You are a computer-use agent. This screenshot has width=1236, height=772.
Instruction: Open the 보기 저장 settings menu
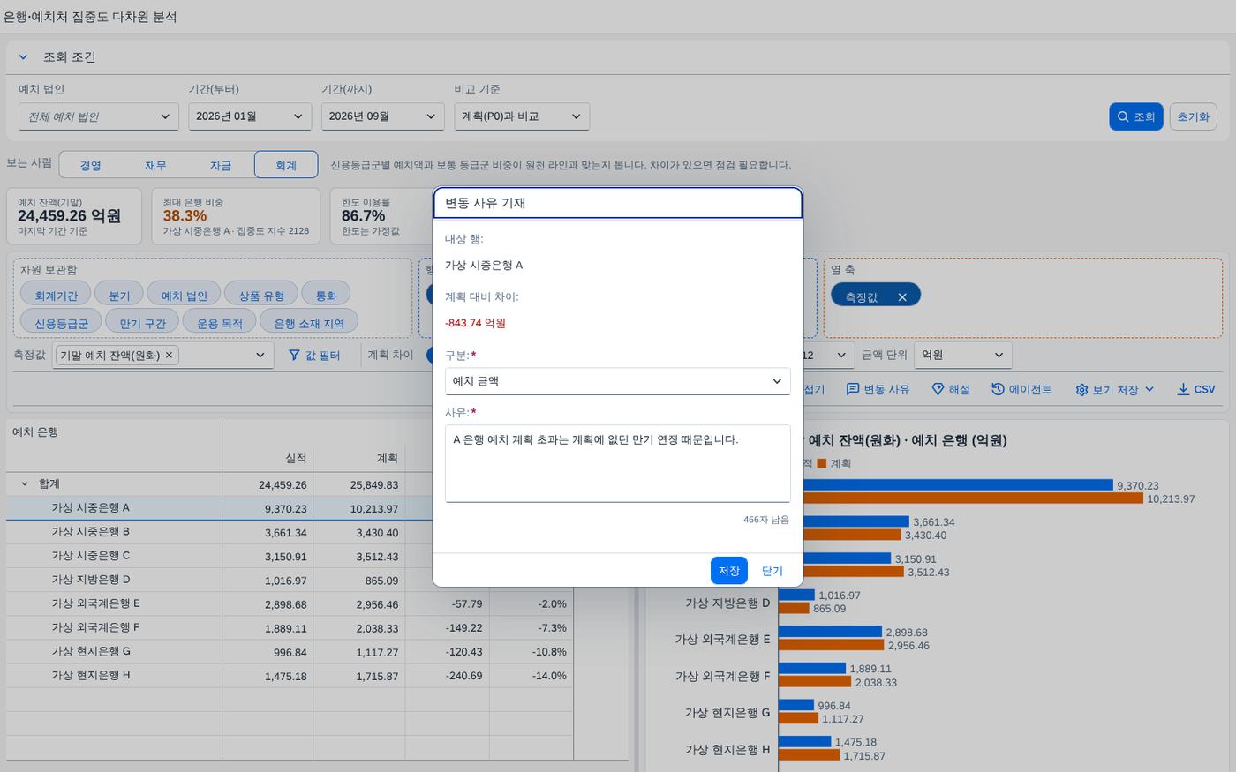1115,389
